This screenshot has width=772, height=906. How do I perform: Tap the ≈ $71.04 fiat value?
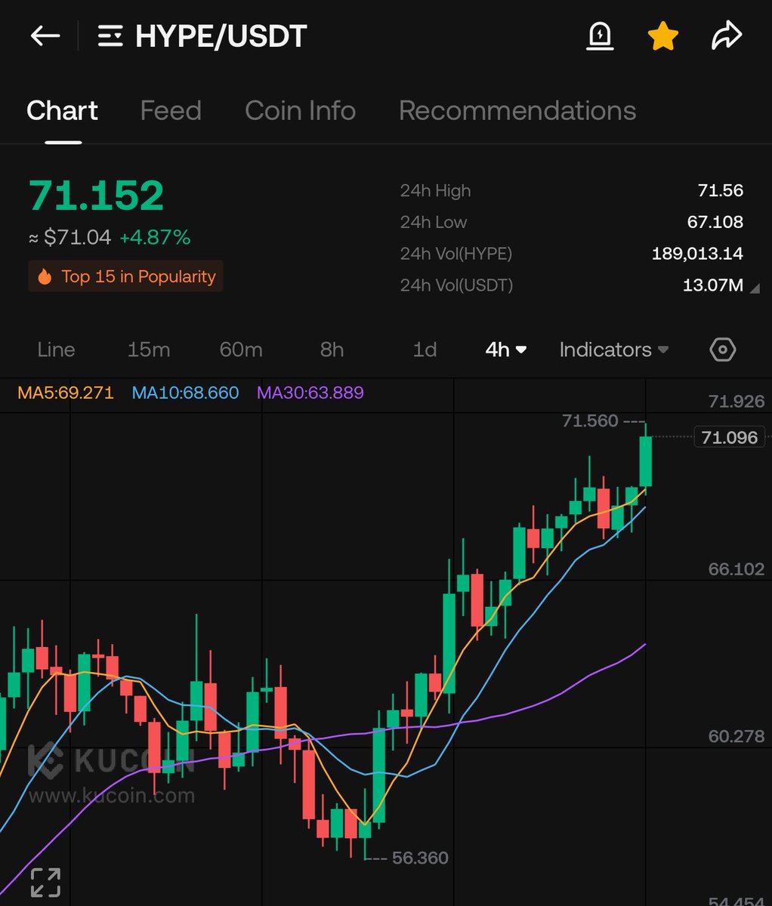click(69, 238)
